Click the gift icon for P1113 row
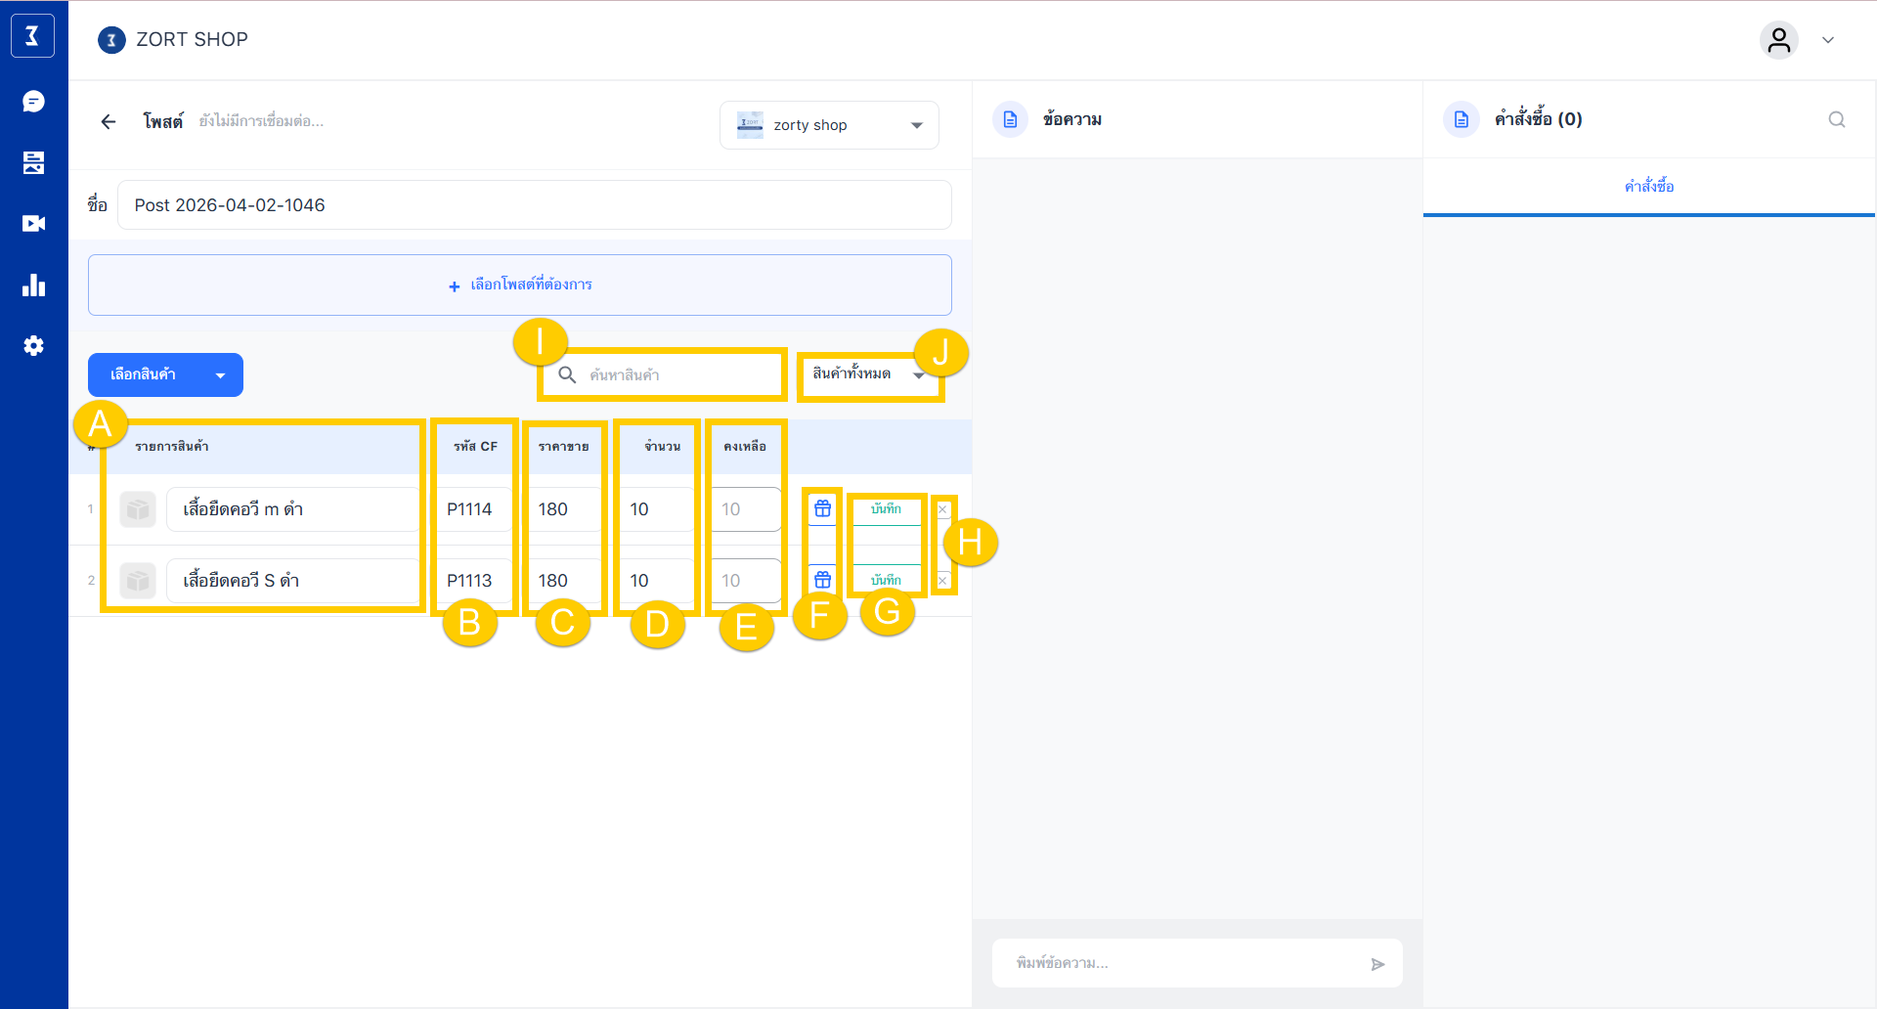This screenshot has width=1877, height=1009. (822, 580)
